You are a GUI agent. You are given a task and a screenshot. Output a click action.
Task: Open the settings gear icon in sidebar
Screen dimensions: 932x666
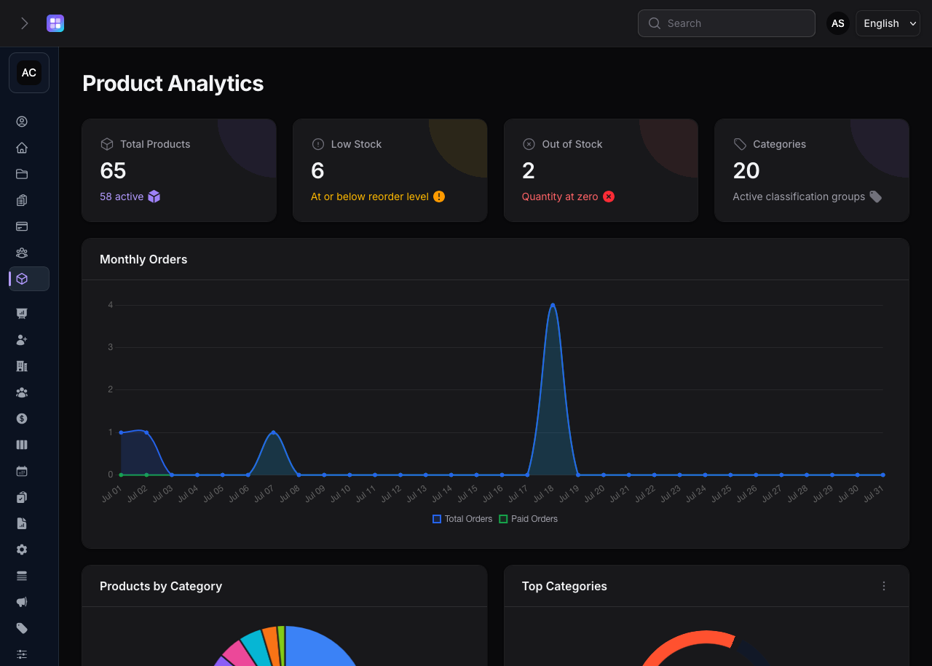(22, 550)
